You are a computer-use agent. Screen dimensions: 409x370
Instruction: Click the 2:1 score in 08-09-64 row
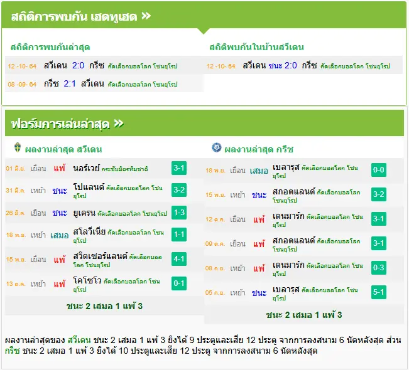click(x=70, y=83)
